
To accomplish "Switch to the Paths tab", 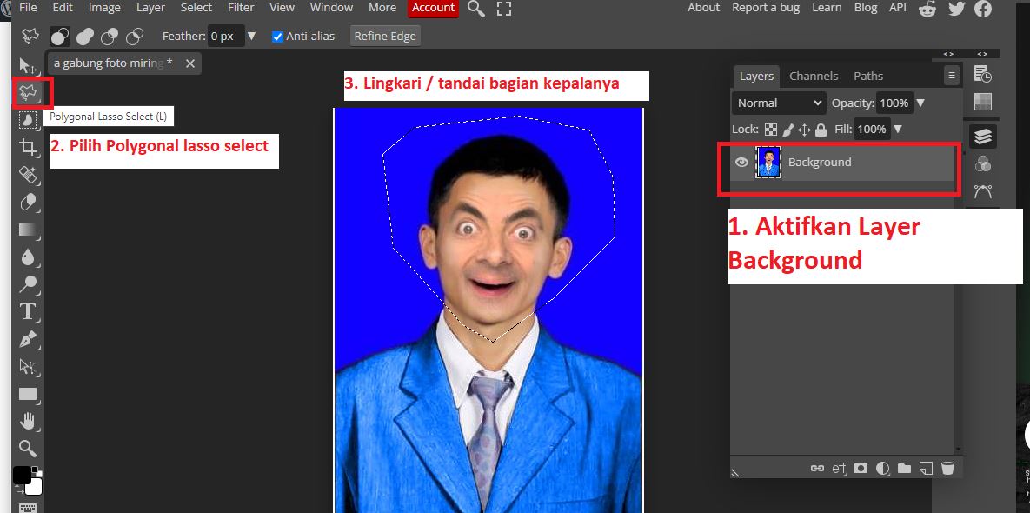I will pos(867,77).
